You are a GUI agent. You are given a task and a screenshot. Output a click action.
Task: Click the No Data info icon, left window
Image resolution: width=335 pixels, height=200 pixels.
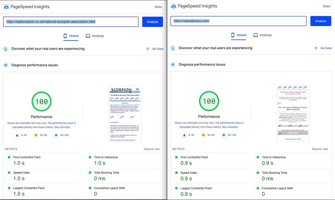click(148, 49)
